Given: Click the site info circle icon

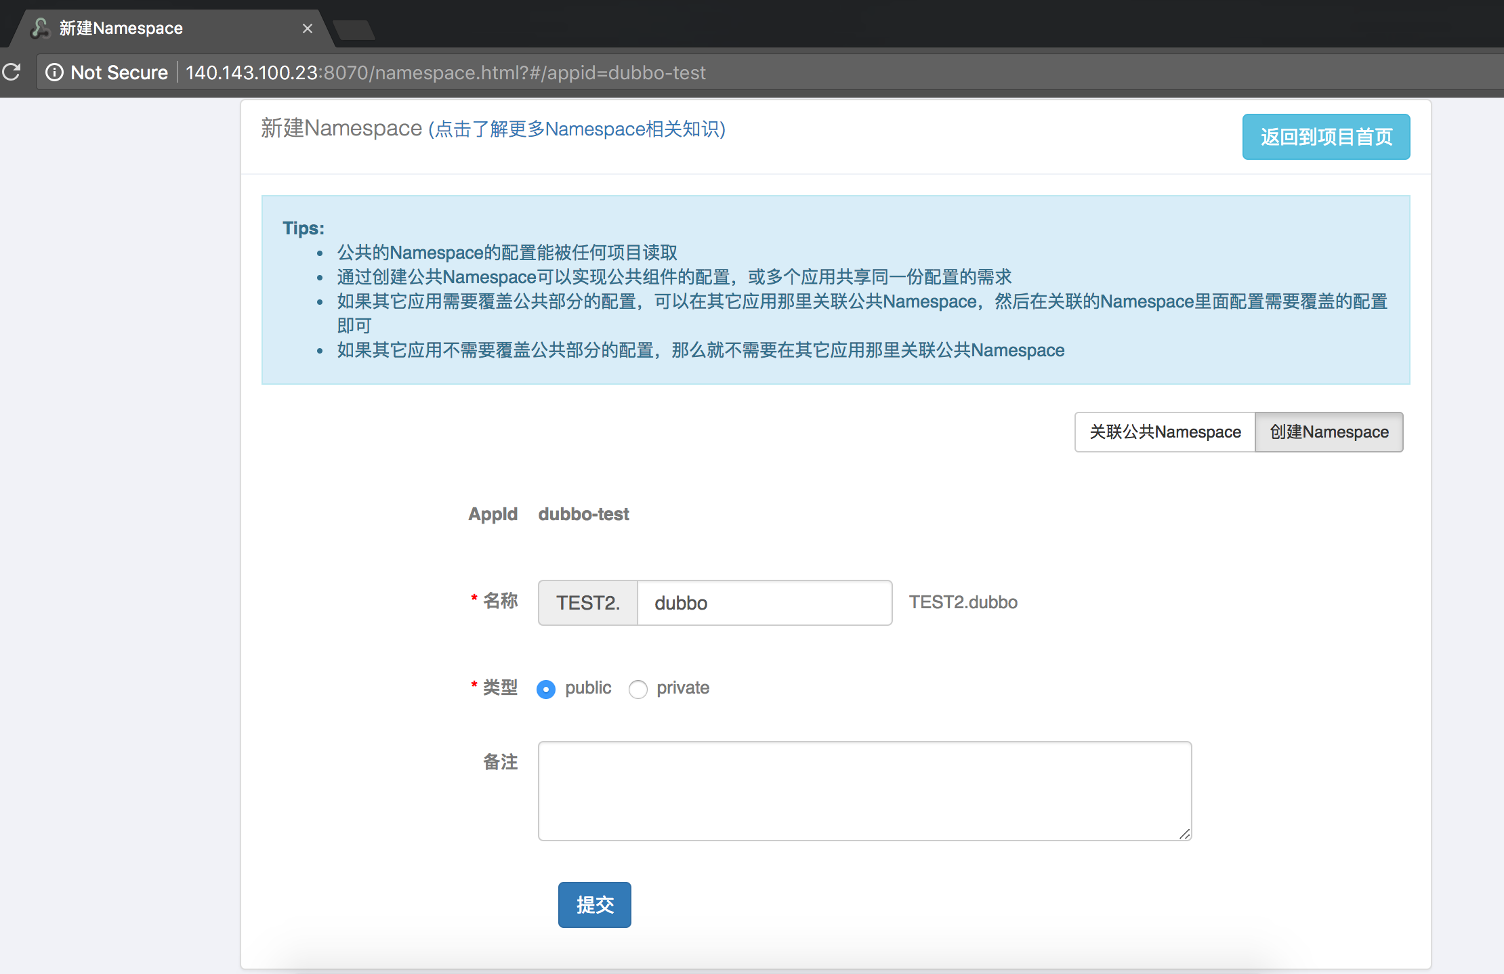Looking at the screenshot, I should [x=54, y=72].
